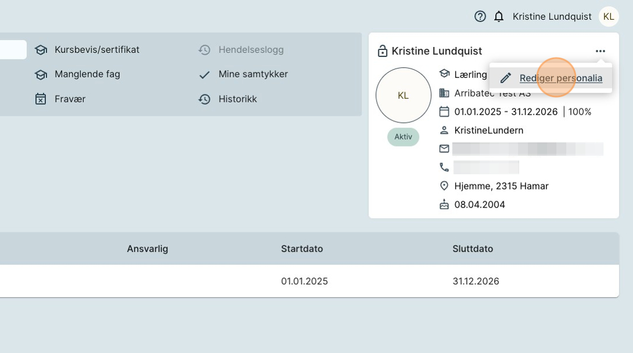
Task: Click the large KL profile picture
Action: pyautogui.click(x=403, y=95)
